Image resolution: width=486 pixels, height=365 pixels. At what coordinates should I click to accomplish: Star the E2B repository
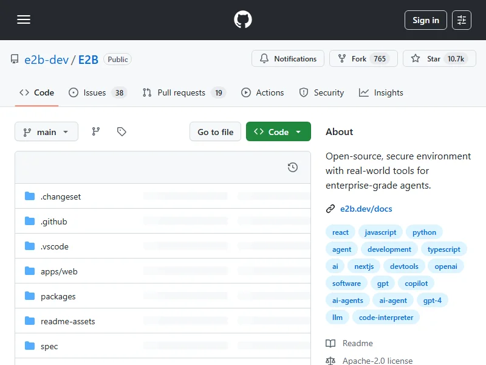pos(439,59)
